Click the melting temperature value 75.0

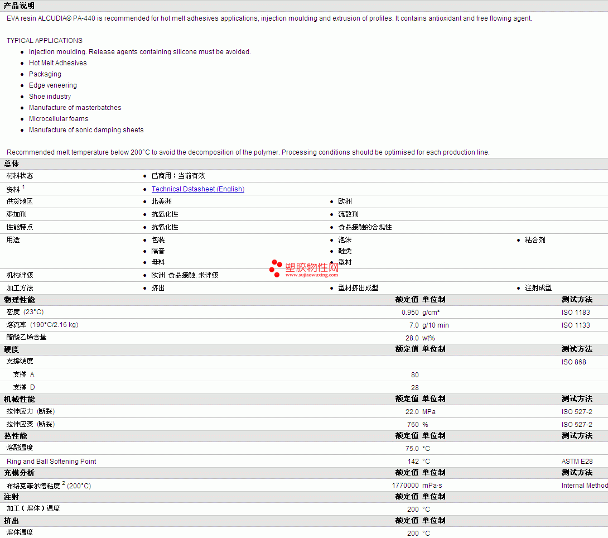[412, 448]
